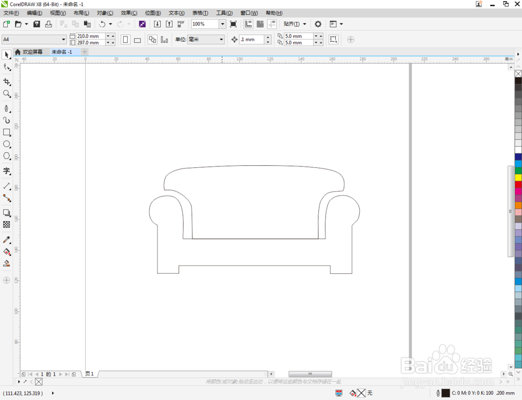This screenshot has height=400, width=522.
Task: Open the Options gear icon
Action: 318,24
